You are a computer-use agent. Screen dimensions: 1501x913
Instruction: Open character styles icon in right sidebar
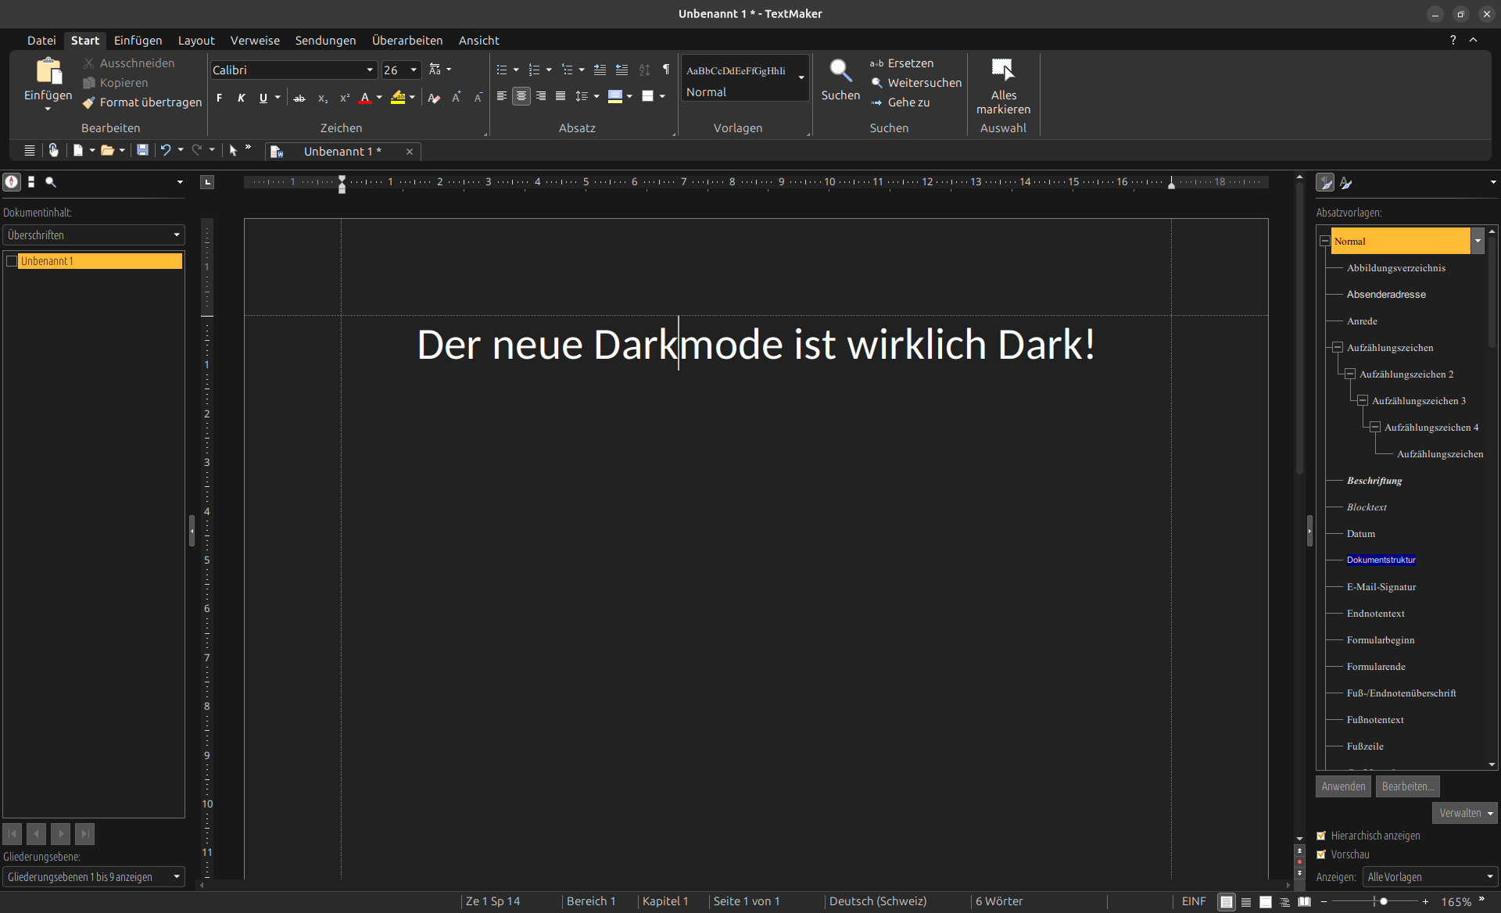(x=1346, y=182)
